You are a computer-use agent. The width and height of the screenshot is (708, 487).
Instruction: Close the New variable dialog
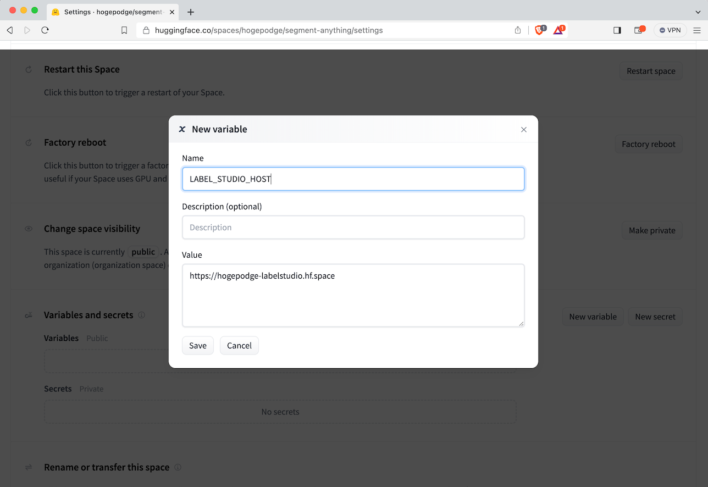523,130
